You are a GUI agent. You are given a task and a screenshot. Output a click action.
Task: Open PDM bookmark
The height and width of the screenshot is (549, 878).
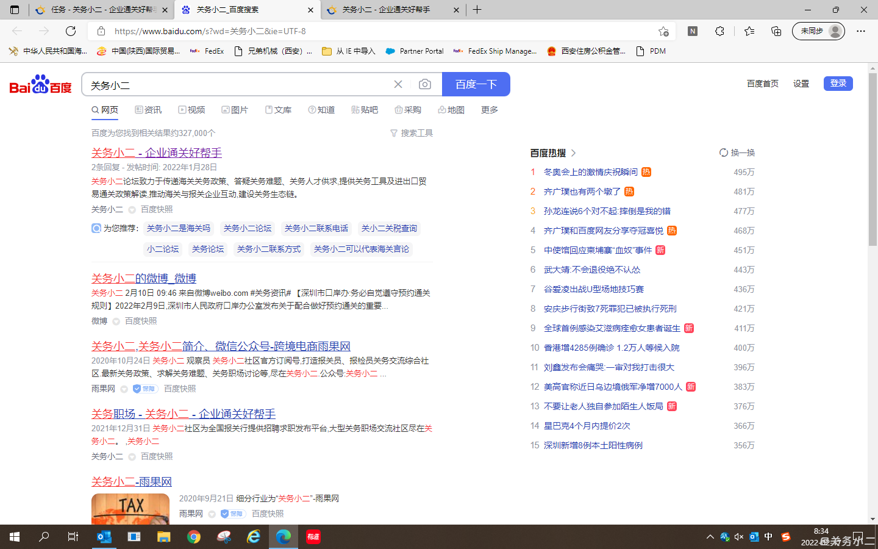[x=651, y=51]
